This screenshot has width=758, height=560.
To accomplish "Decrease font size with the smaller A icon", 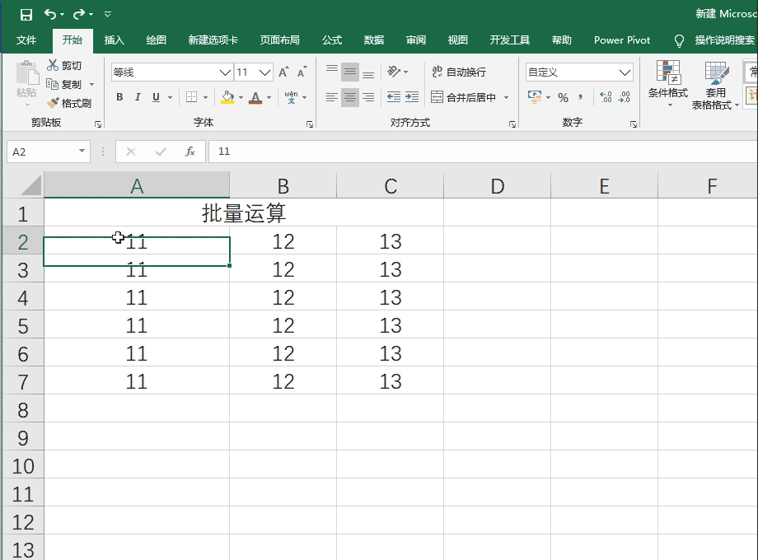I will (x=302, y=72).
